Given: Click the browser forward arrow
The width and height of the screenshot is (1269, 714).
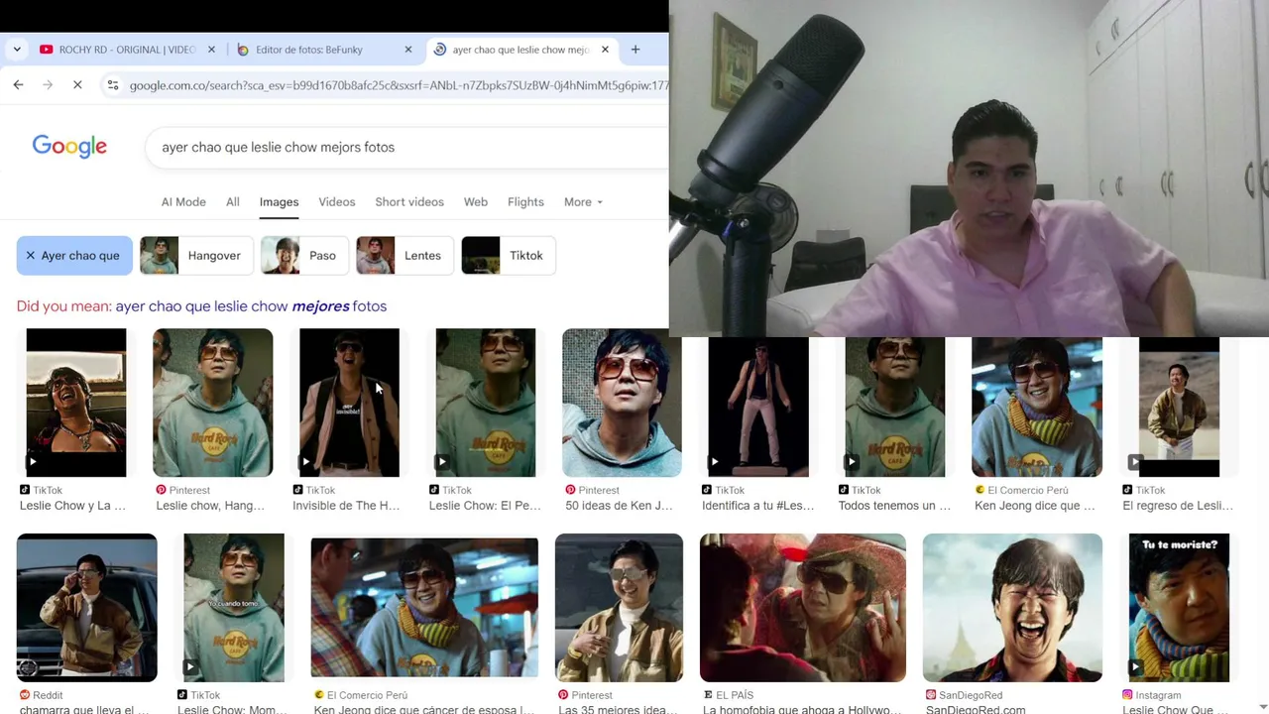Looking at the screenshot, I should point(48,85).
